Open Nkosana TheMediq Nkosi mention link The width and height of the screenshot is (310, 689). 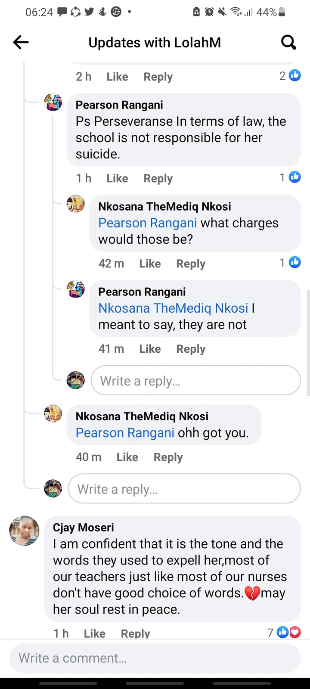pos(173,308)
